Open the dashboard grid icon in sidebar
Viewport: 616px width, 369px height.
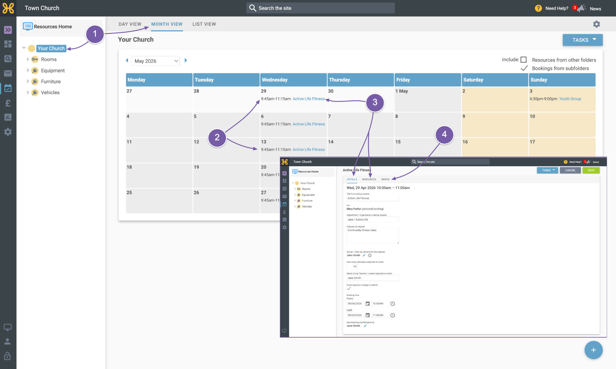coord(8,44)
